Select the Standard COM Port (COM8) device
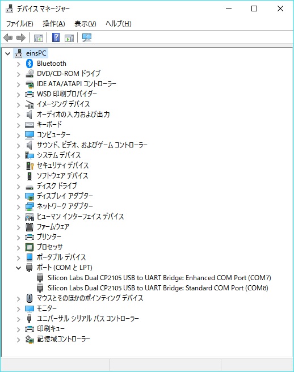 (x=158, y=288)
